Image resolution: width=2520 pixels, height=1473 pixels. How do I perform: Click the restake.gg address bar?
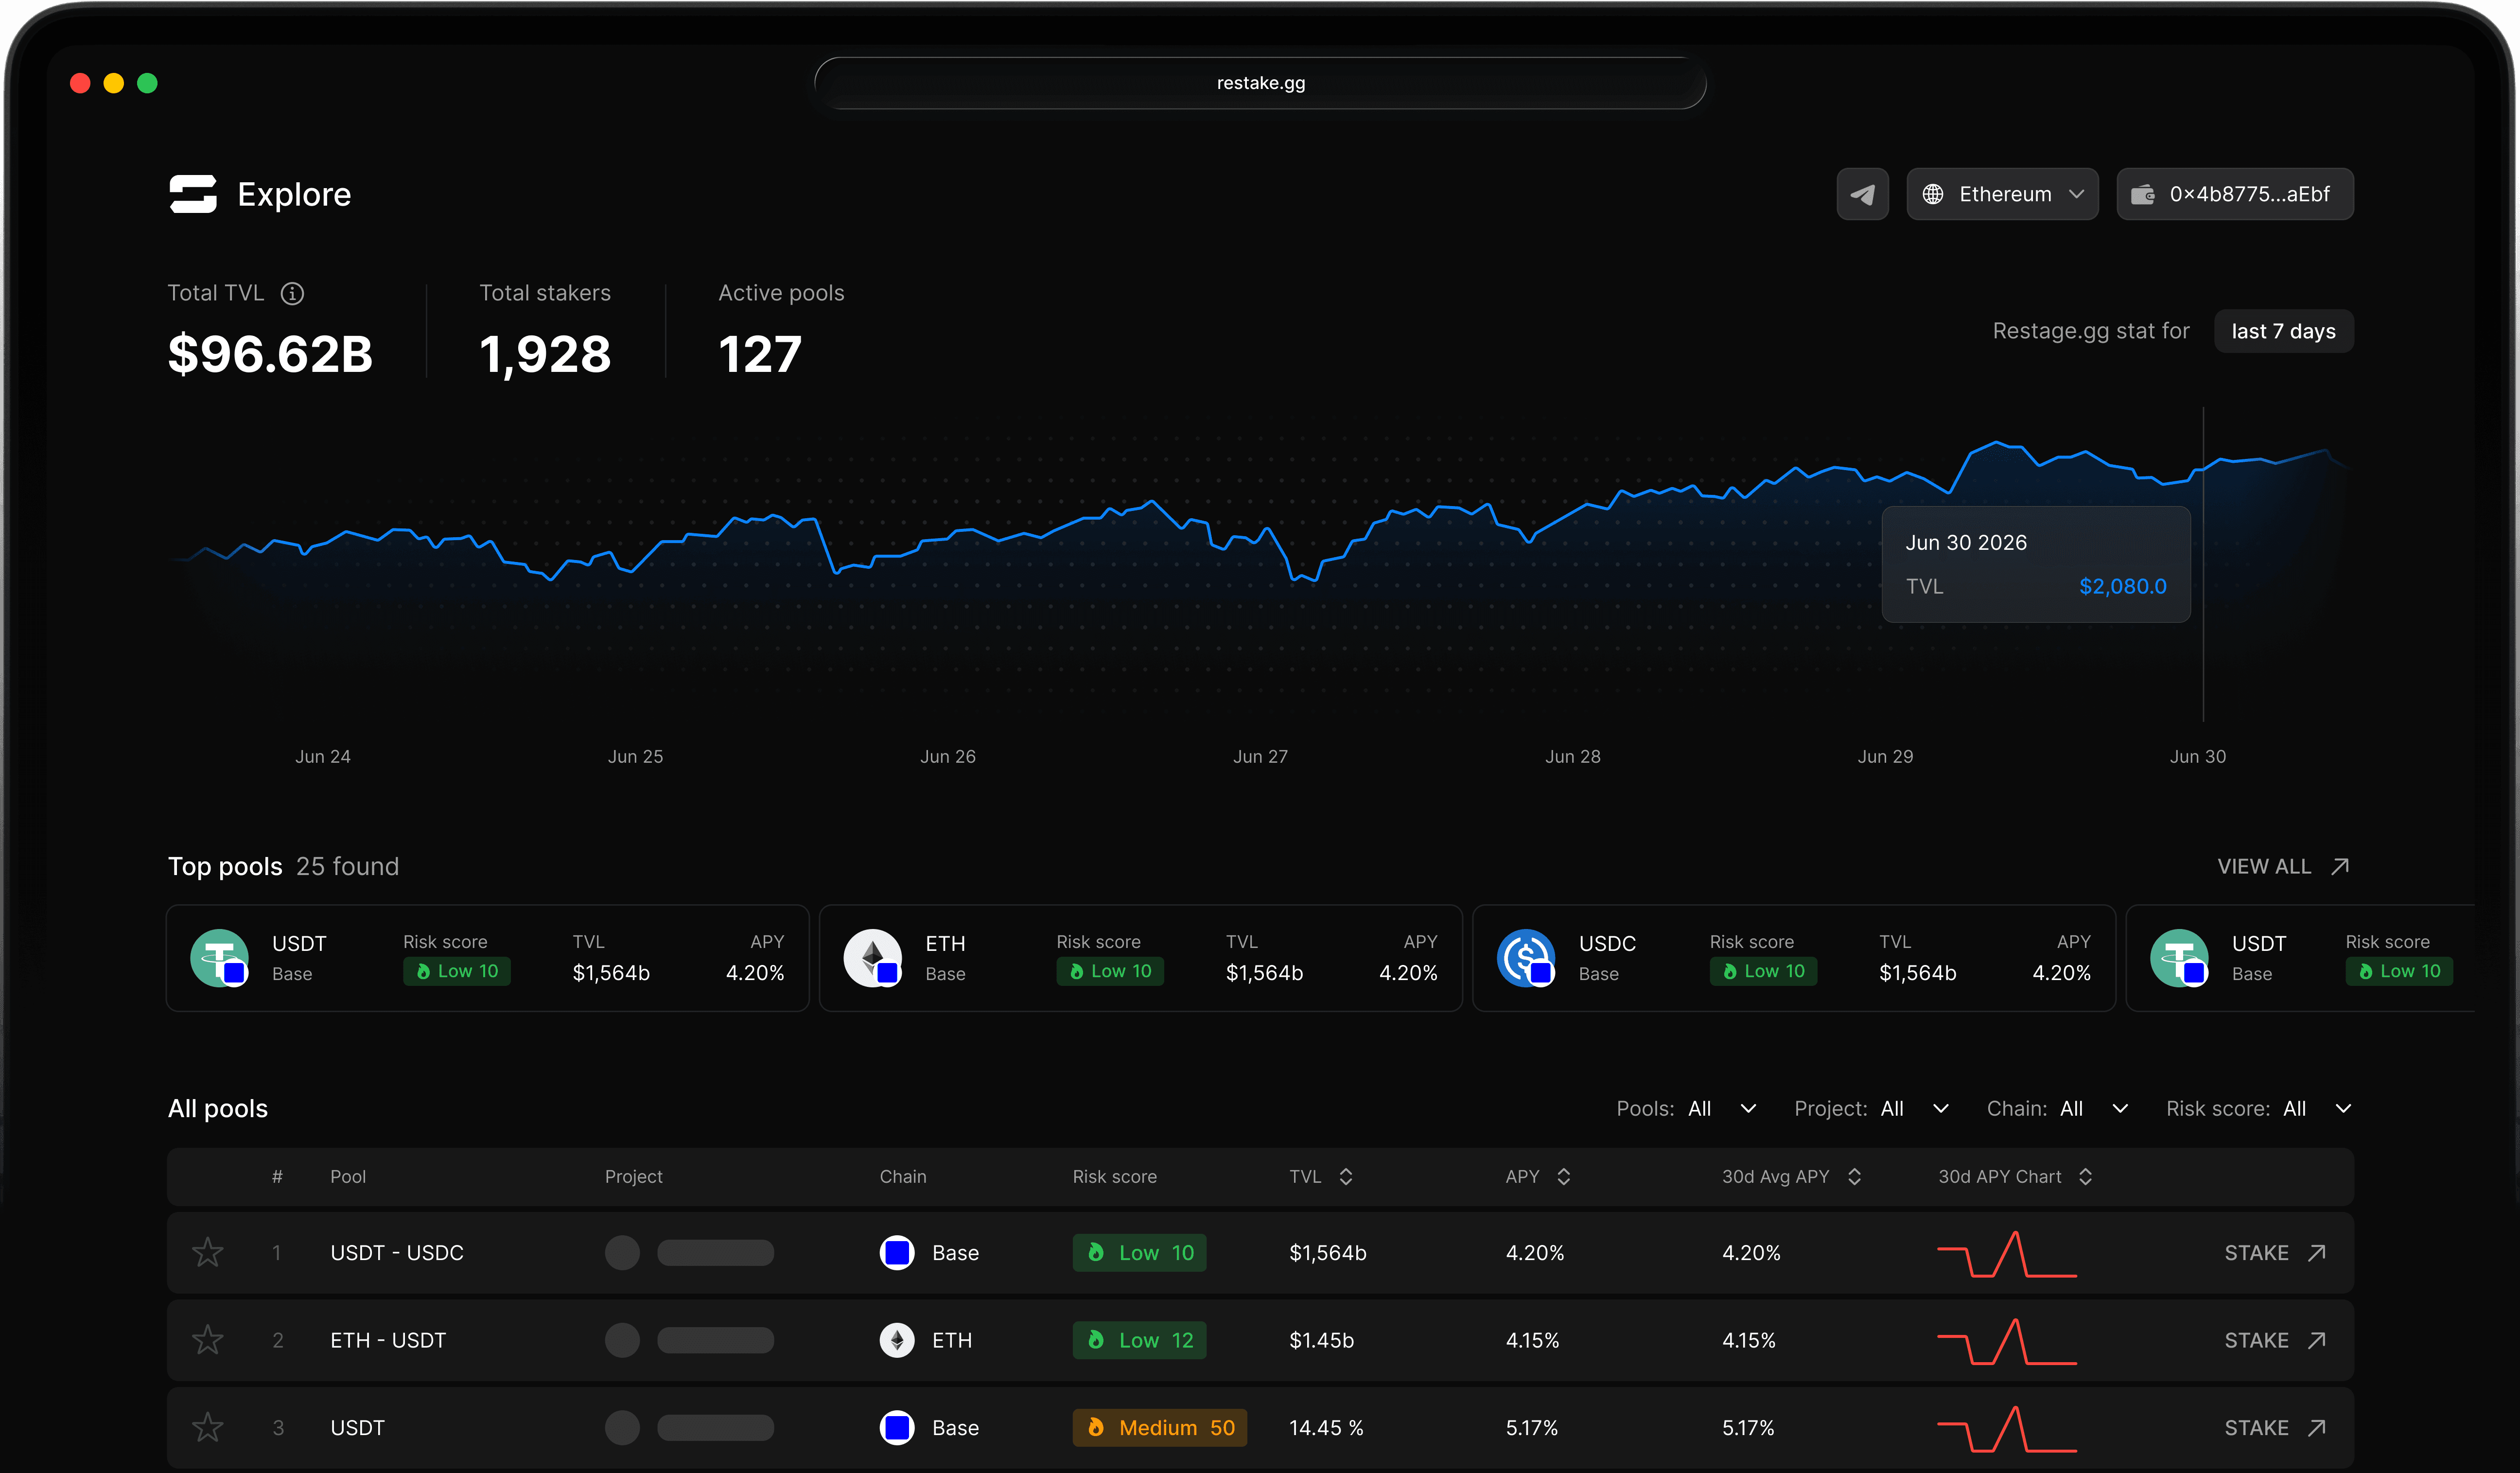(x=1260, y=83)
